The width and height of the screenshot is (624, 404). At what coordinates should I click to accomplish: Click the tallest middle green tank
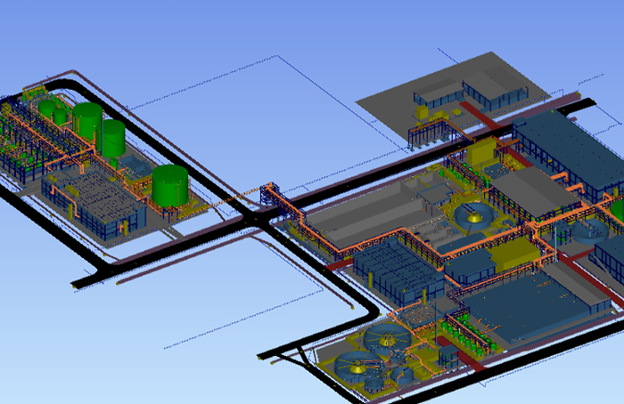tap(112, 140)
